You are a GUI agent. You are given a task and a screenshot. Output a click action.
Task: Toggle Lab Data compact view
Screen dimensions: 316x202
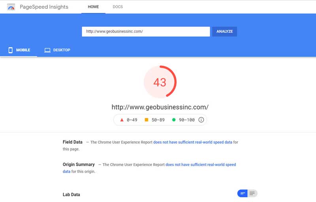243,194
